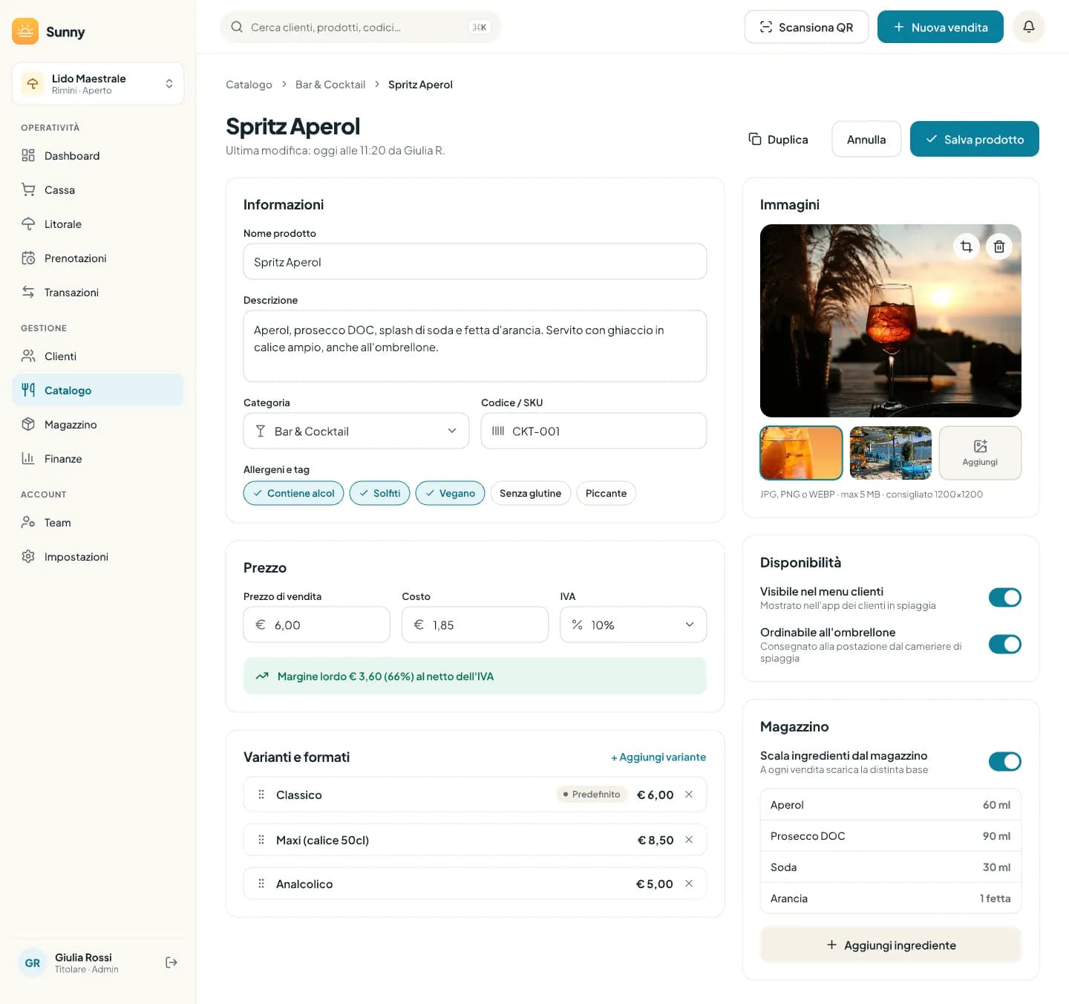Viewport: 1069px width, 1004px height.
Task: Click Aggiungi variante link
Action: (658, 757)
